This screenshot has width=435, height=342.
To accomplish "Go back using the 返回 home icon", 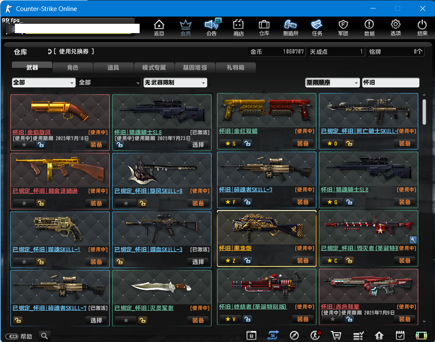I will point(159,27).
